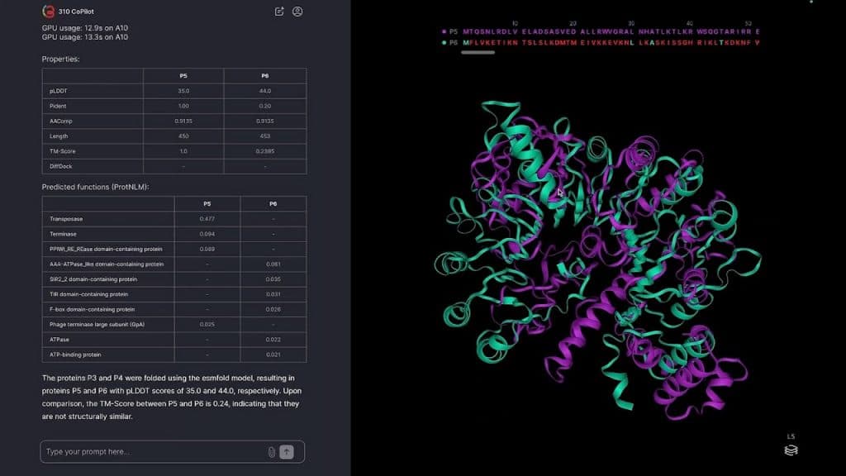Click the 310 CoPilot logo icon

(x=49, y=12)
